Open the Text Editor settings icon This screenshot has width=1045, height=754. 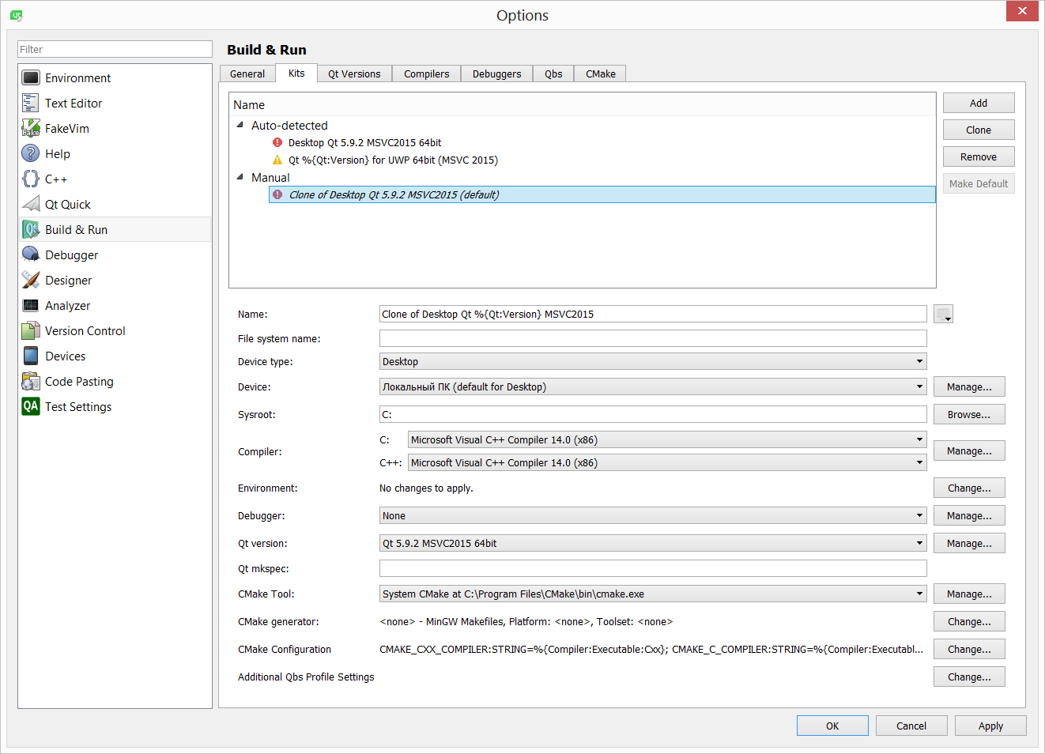click(31, 103)
